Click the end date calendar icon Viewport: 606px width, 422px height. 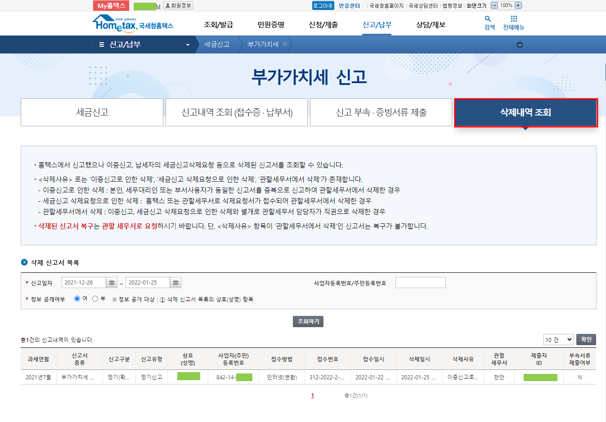[176, 283]
